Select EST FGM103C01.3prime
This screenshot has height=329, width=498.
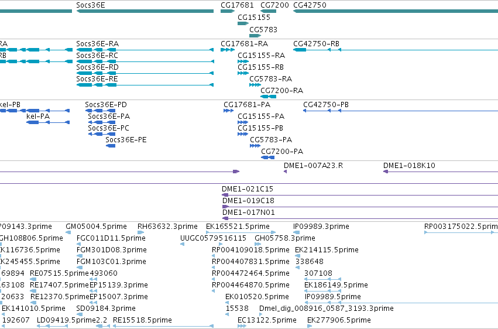point(111,262)
